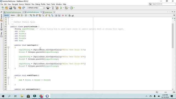Image resolution: width=176 pixels, height=99 pixels.
Task: Open Windows Start menu
Action: [3, 96]
